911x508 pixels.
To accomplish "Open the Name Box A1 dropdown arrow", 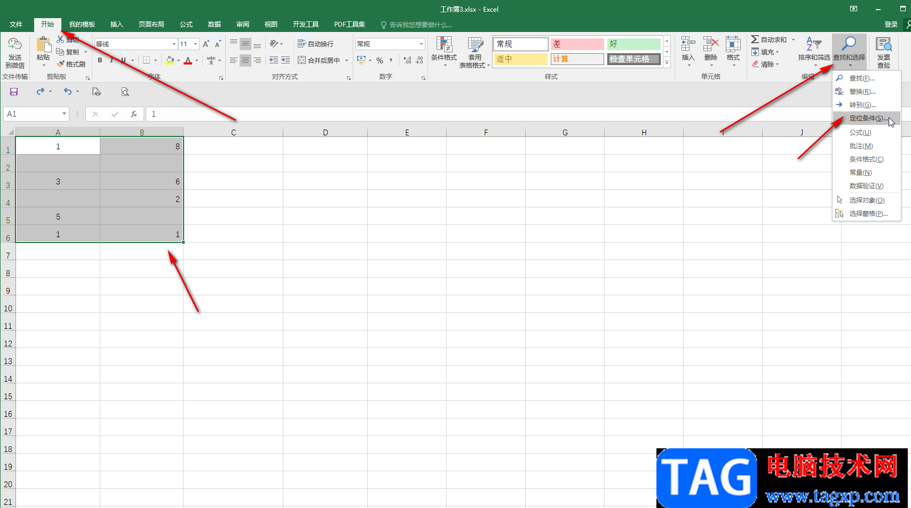I will tap(64, 114).
